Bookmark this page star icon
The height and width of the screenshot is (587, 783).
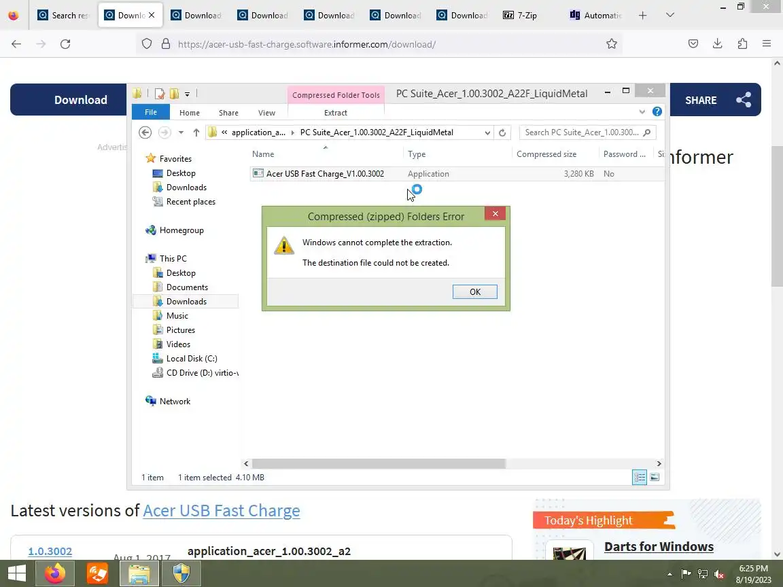(x=611, y=44)
